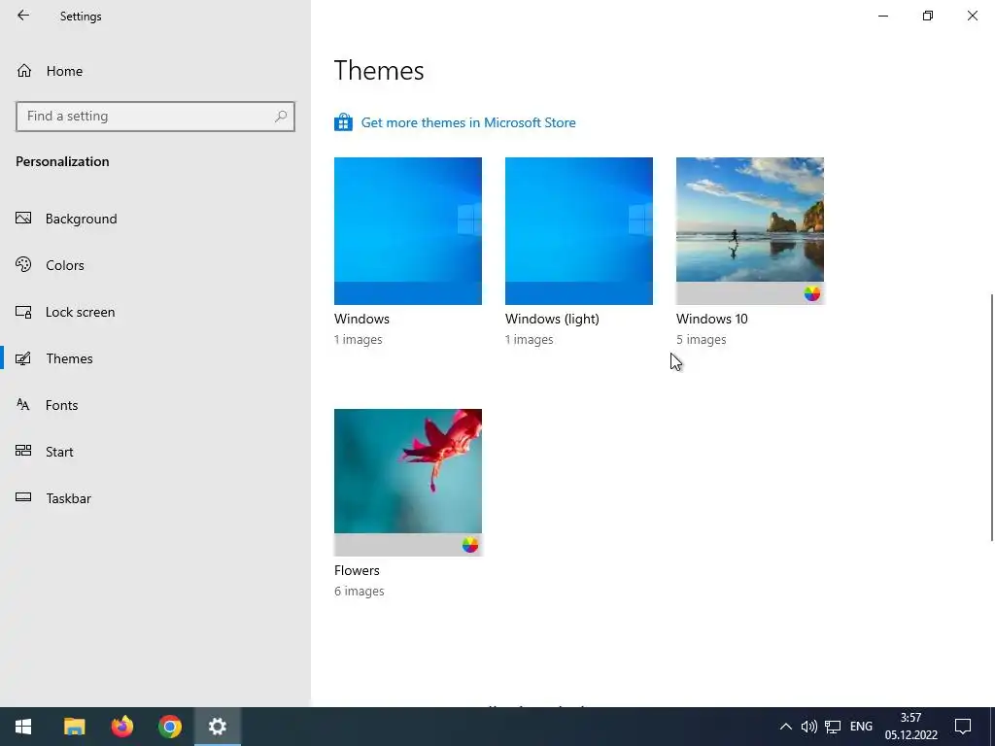
Task: Click 'Get more themes in Microsoft Store' link
Action: point(468,122)
